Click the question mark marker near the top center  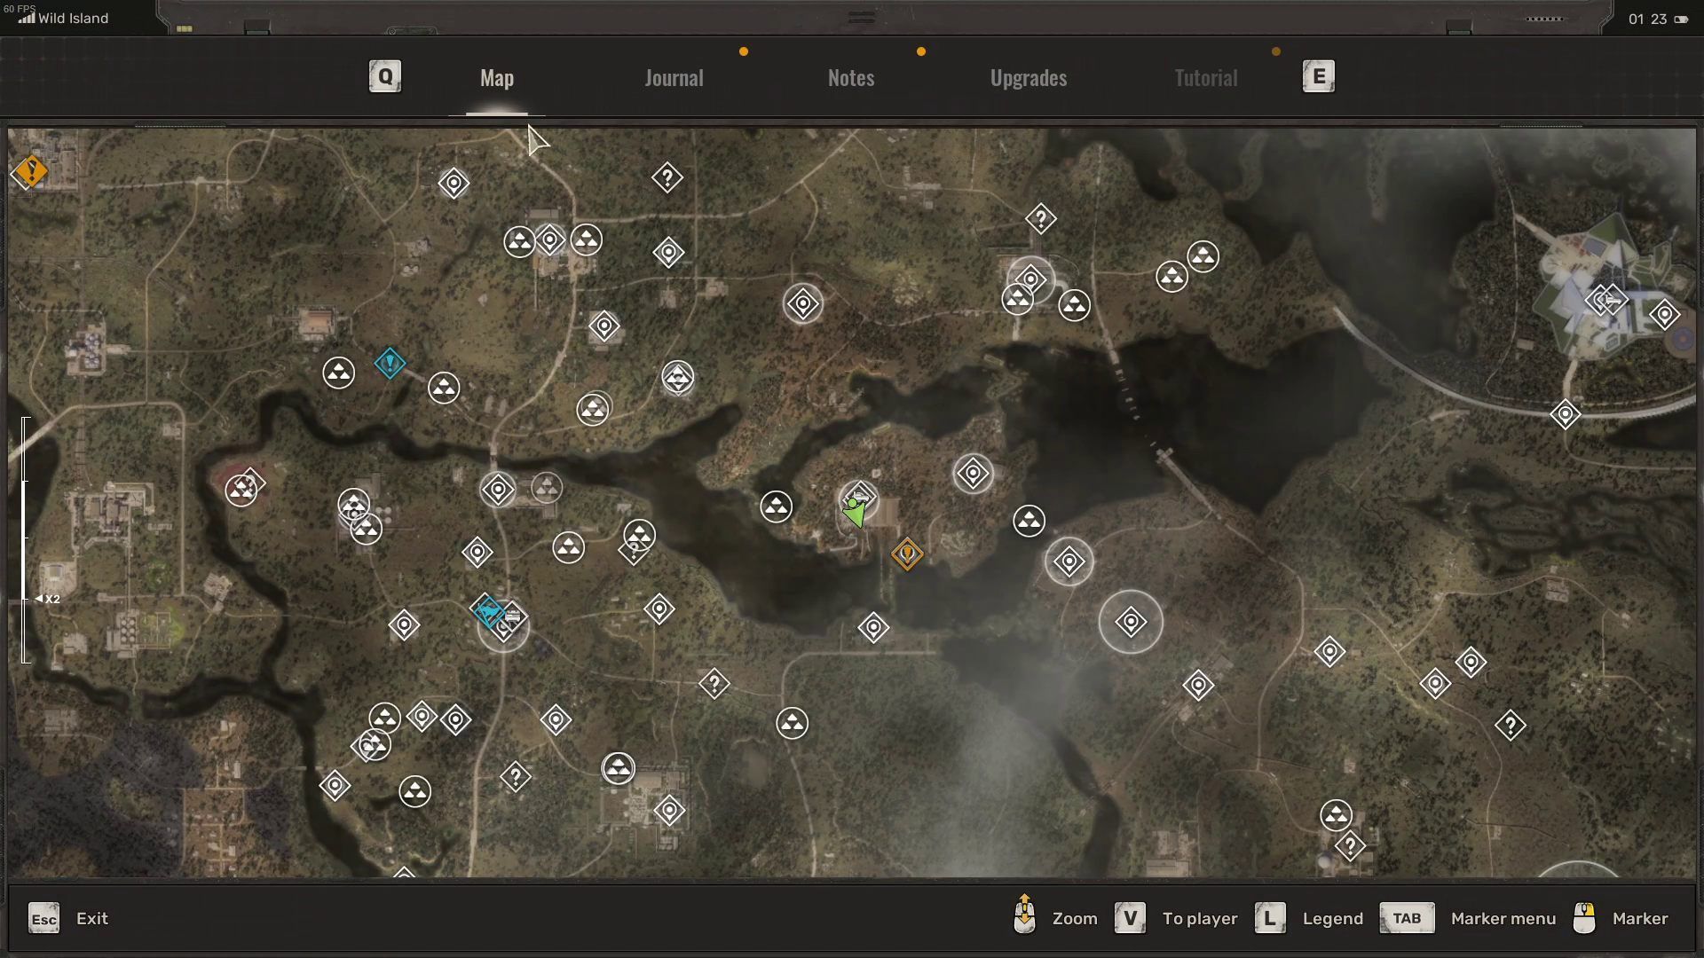pyautogui.click(x=667, y=177)
